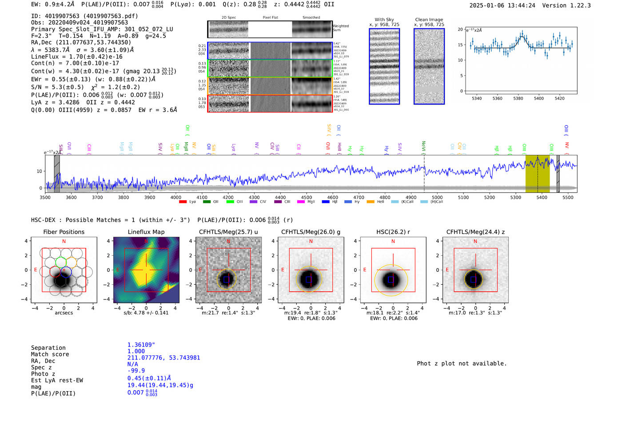Image resolution: width=622 pixels, height=424 pixels.
Task: Click the Obs 20220409v024_4019907563 text
Action: point(80,23)
